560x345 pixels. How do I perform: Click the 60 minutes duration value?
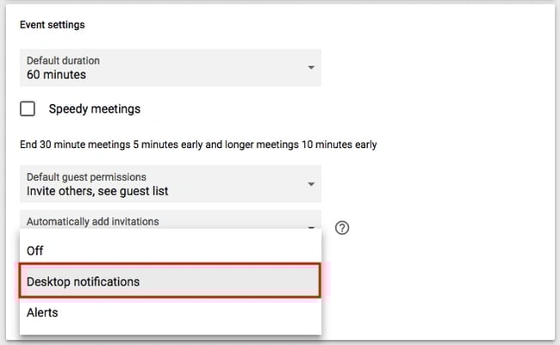tap(56, 75)
